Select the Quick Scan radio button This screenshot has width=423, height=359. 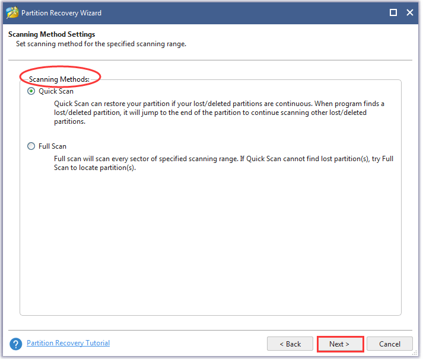click(31, 91)
